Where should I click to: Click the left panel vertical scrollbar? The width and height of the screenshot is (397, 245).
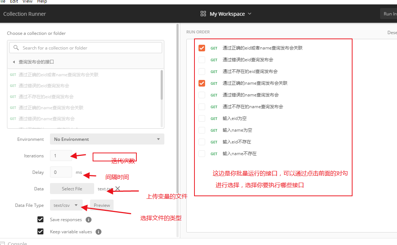(178, 109)
